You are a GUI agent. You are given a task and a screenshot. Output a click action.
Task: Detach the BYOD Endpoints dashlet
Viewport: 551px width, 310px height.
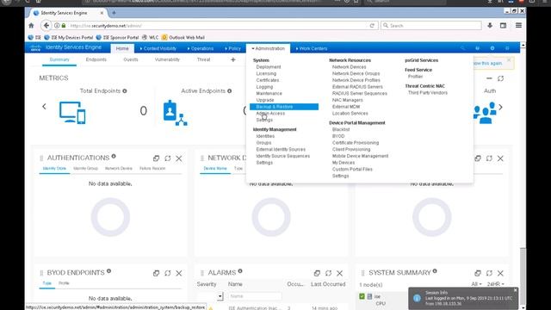point(157,273)
